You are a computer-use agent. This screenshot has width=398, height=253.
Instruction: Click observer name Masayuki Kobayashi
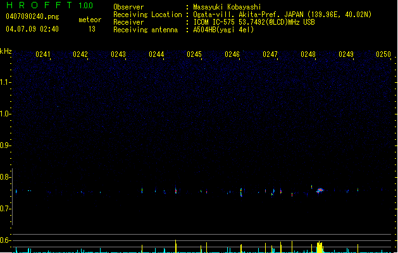click(x=227, y=7)
